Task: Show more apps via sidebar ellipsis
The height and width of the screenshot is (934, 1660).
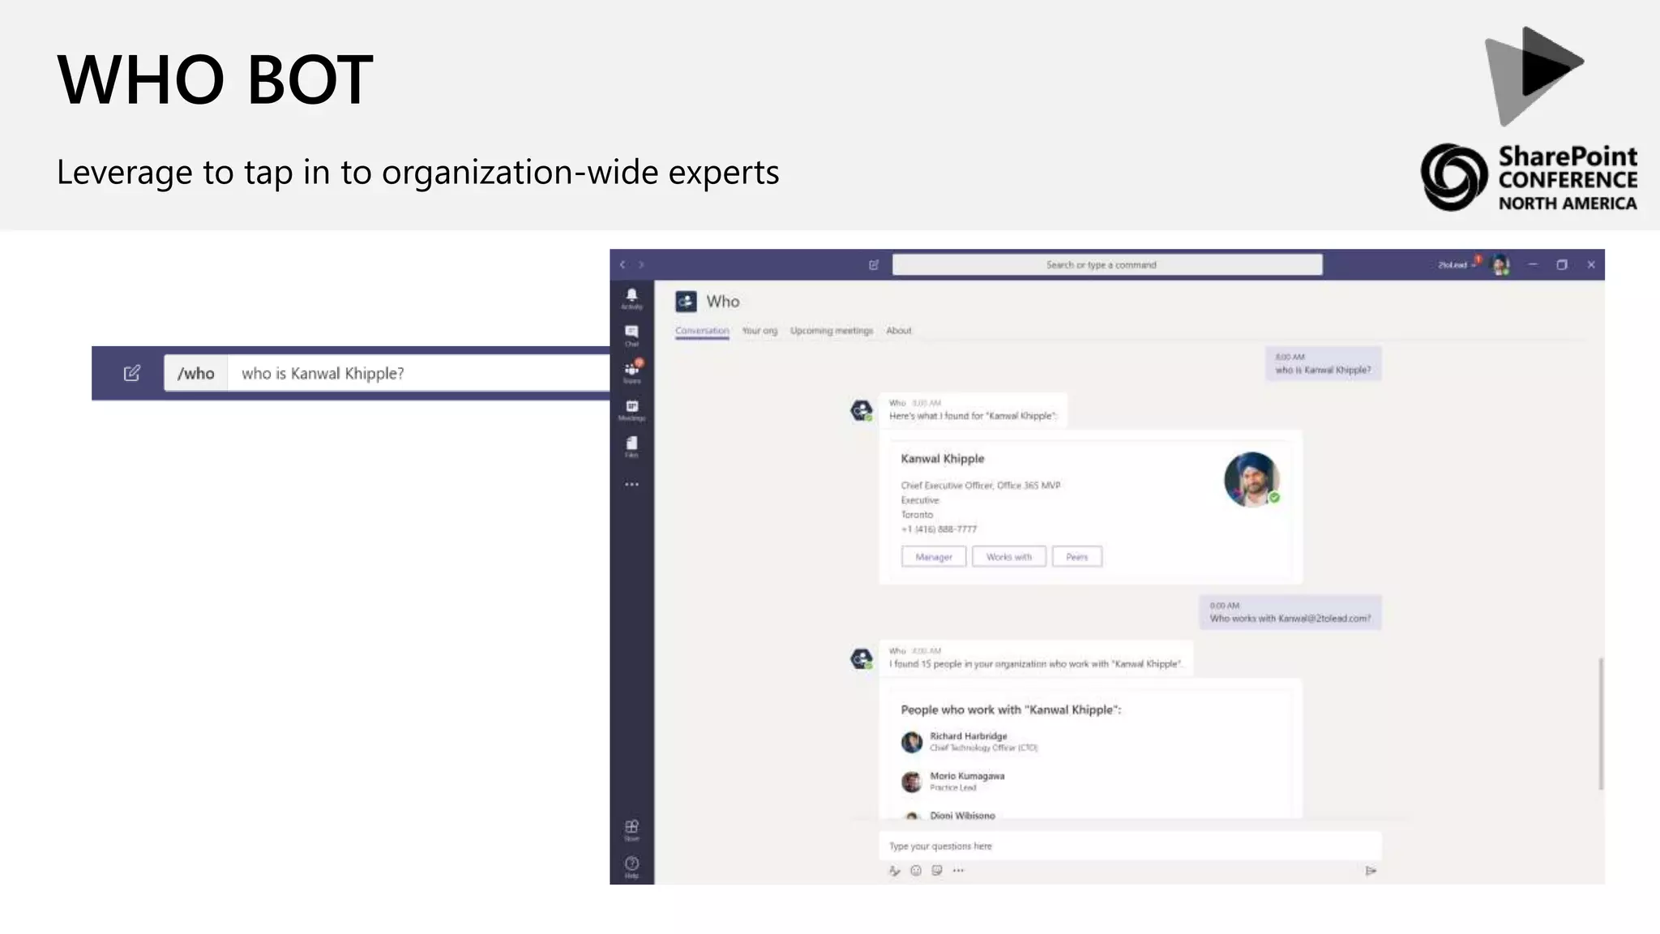Action: coord(631,484)
